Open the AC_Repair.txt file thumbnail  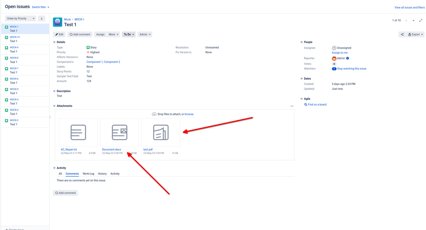78,132
